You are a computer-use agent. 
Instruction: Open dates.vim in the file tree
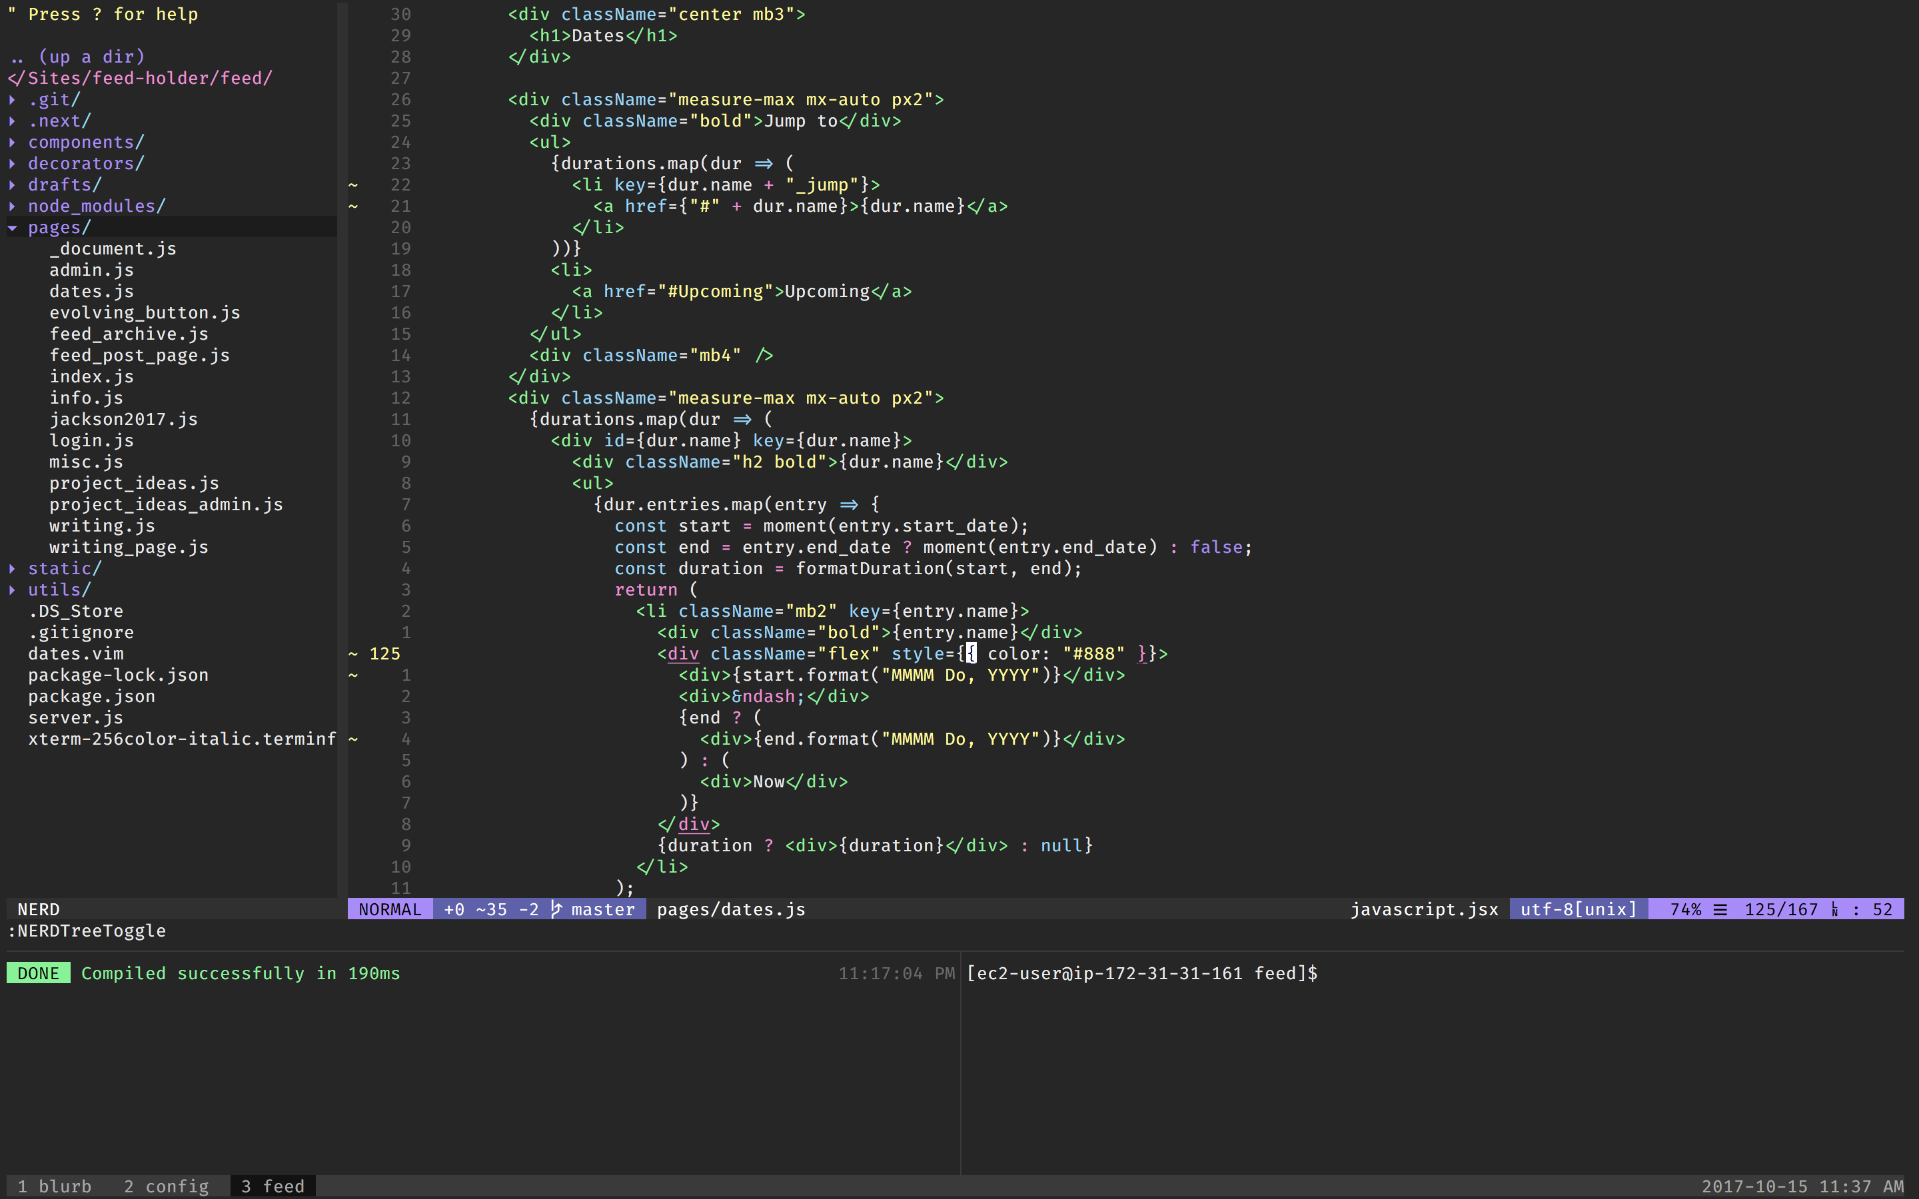click(x=76, y=654)
